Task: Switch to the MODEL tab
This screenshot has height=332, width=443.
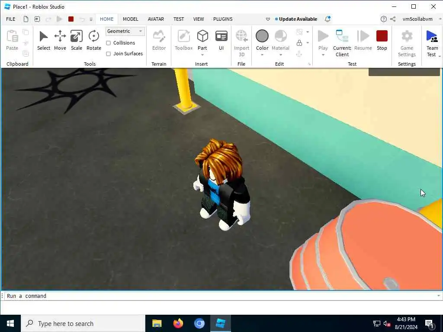Action: [x=131, y=19]
